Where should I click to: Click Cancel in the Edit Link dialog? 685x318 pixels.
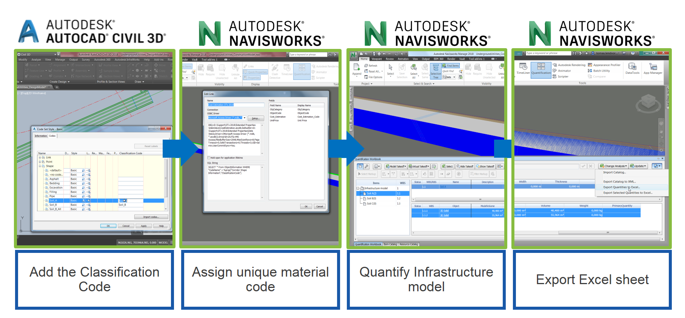(320, 207)
